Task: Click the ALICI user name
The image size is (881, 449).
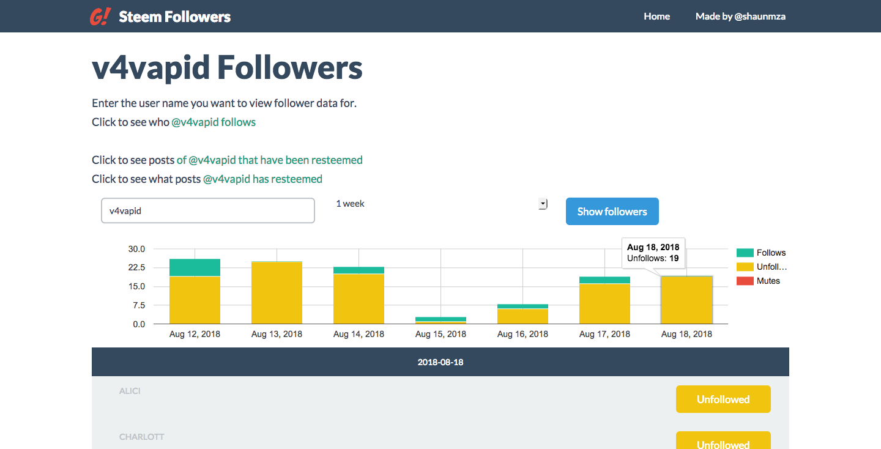Action: click(x=130, y=391)
